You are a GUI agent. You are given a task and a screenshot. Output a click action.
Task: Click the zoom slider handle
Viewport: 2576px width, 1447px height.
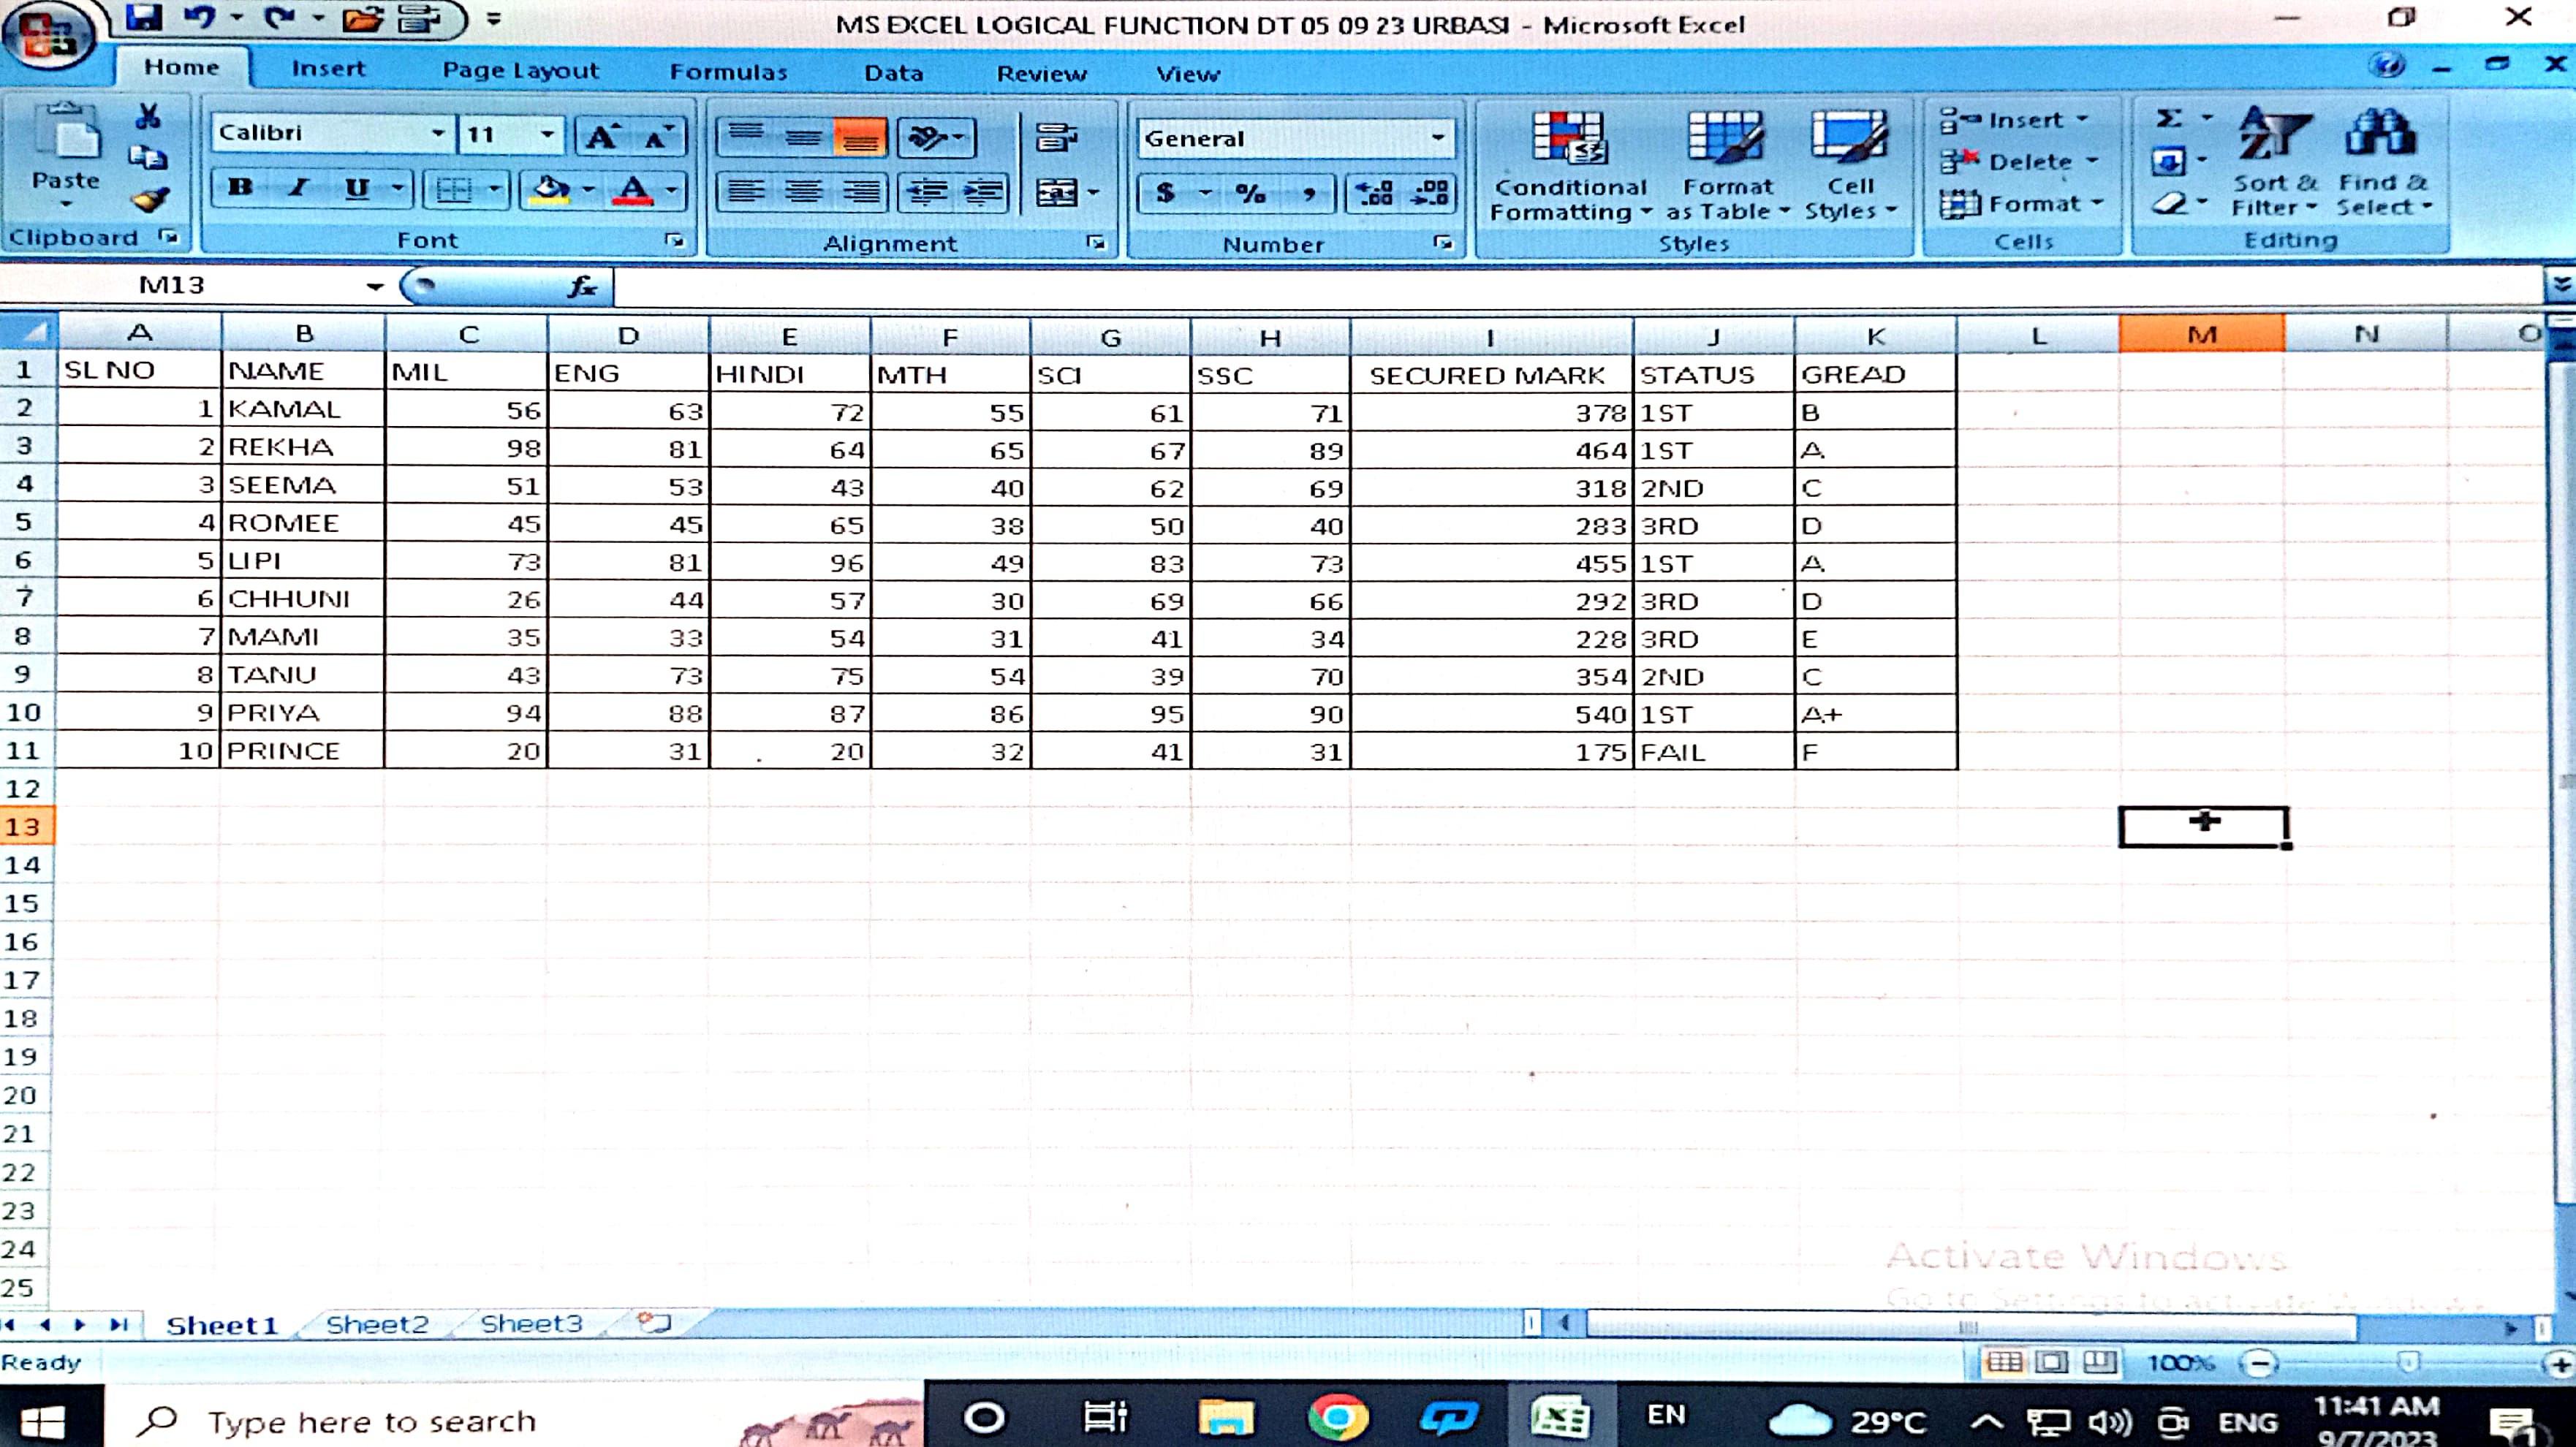pyautogui.click(x=2409, y=1362)
